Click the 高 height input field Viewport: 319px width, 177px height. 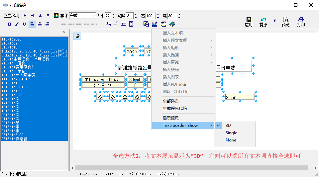(172, 16)
